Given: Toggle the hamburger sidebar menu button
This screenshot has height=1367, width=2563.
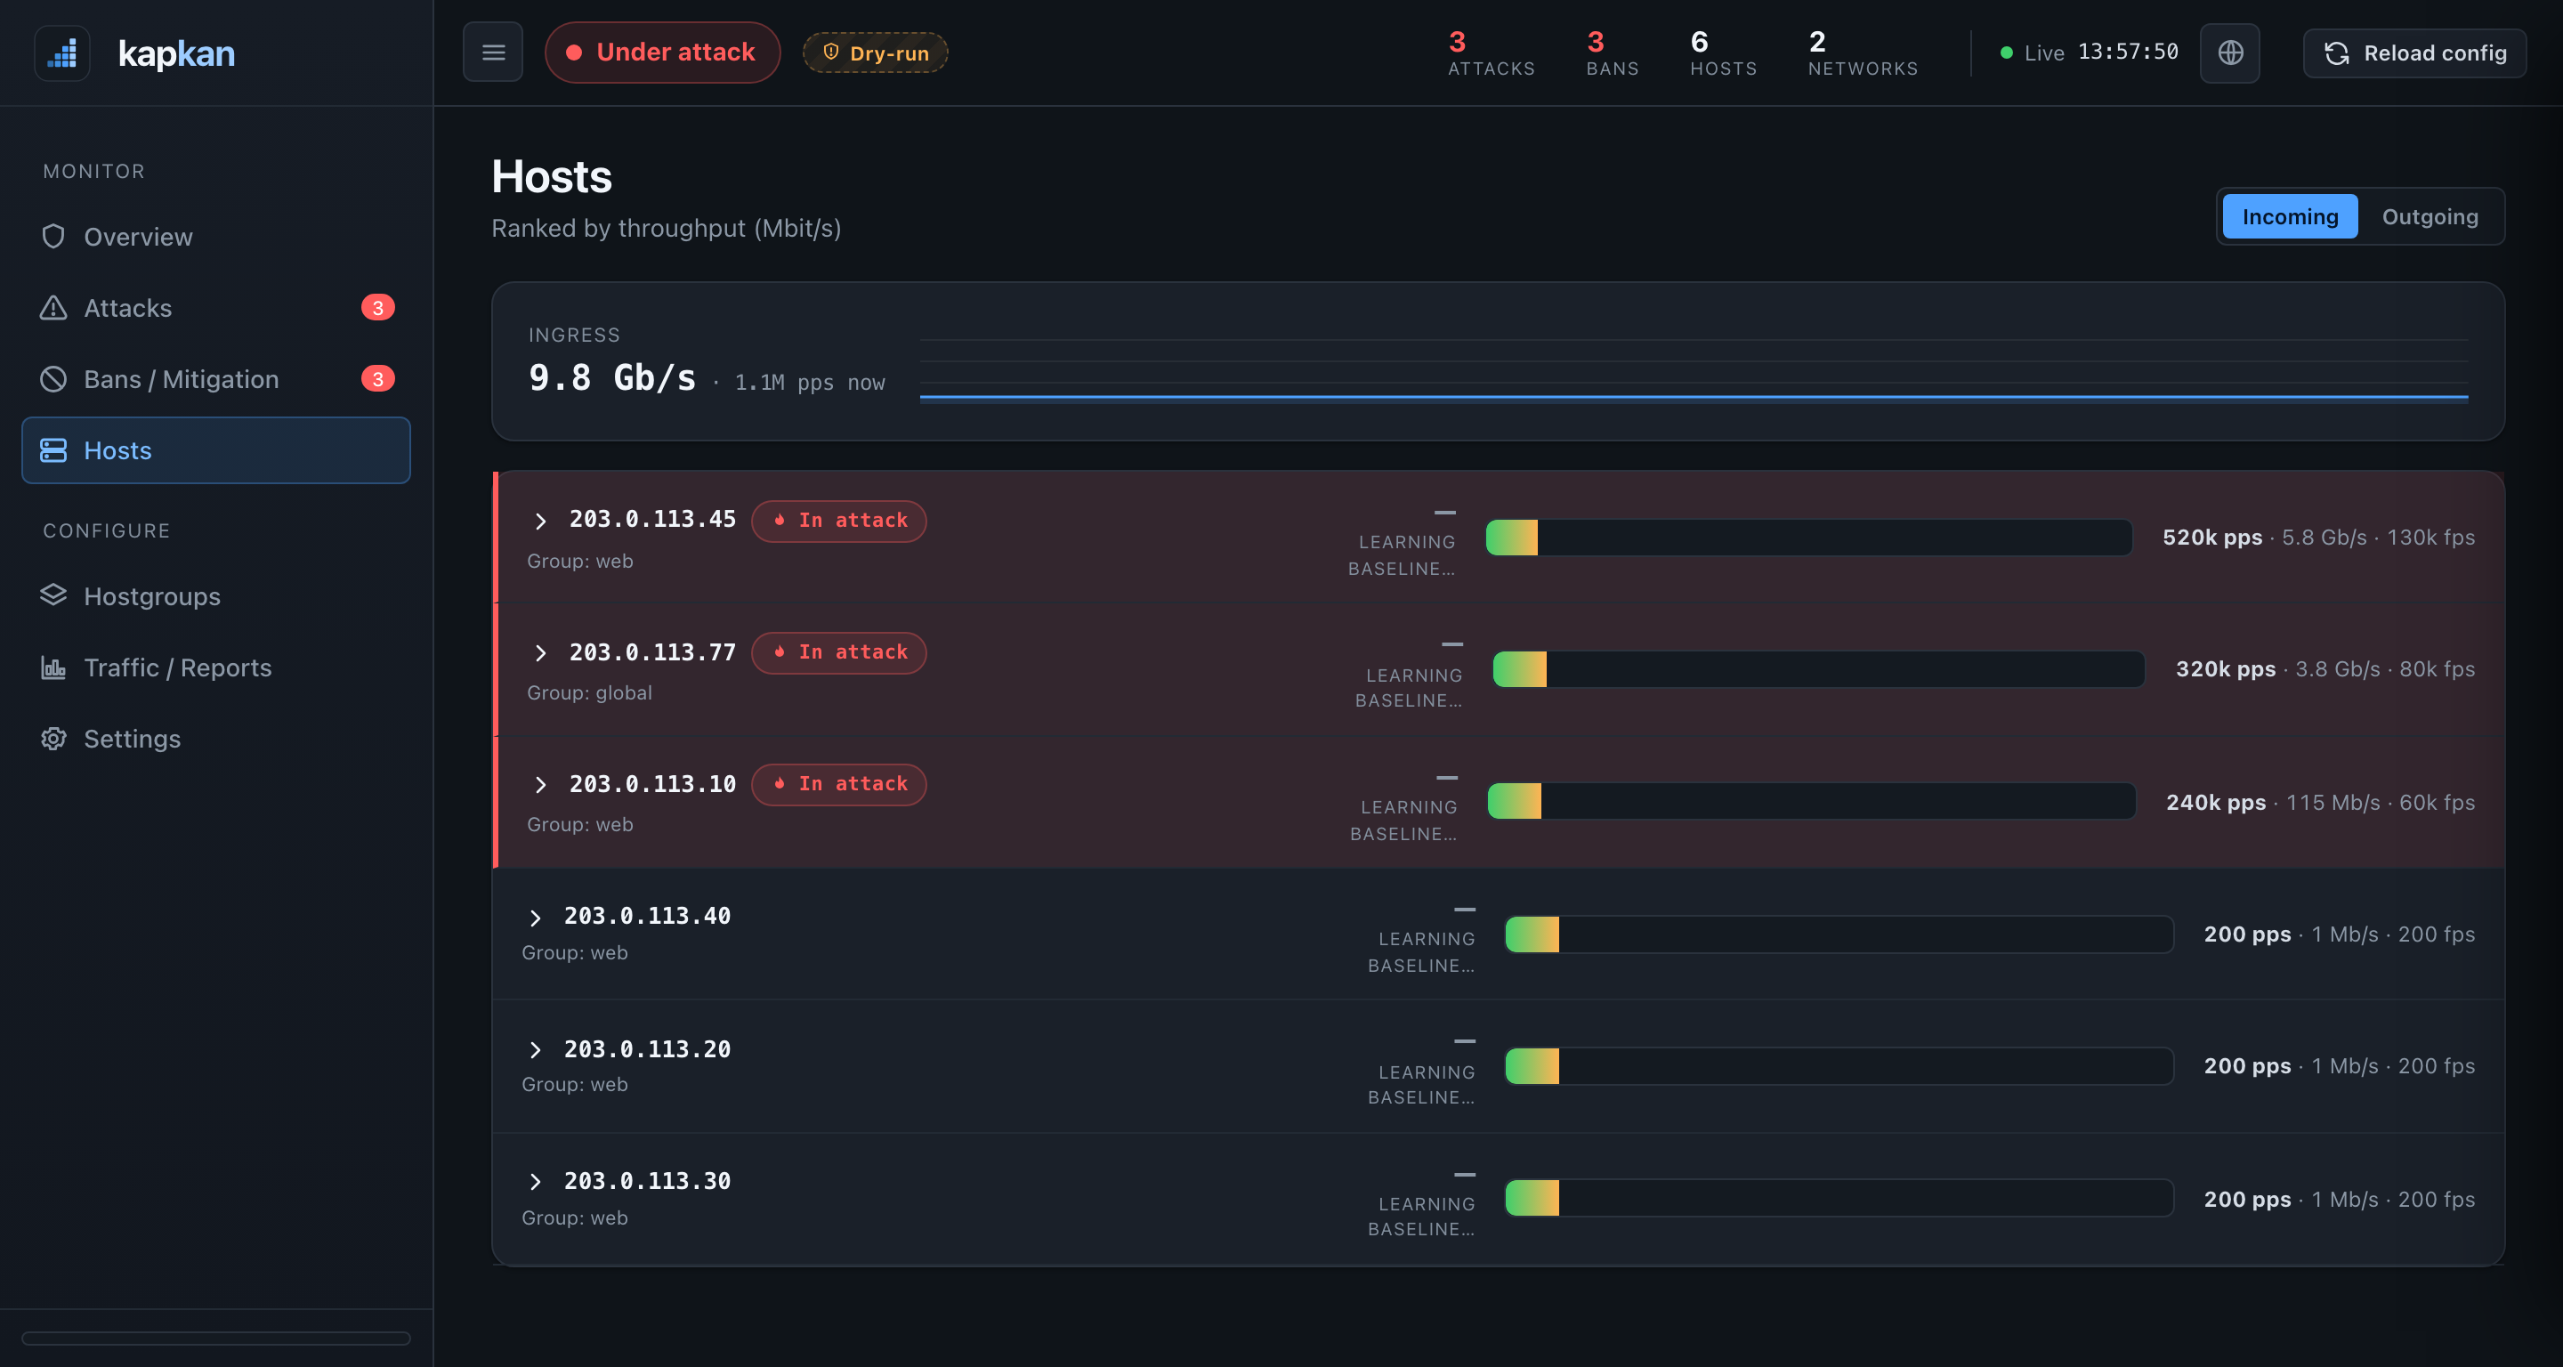Looking at the screenshot, I should pyautogui.click(x=492, y=53).
